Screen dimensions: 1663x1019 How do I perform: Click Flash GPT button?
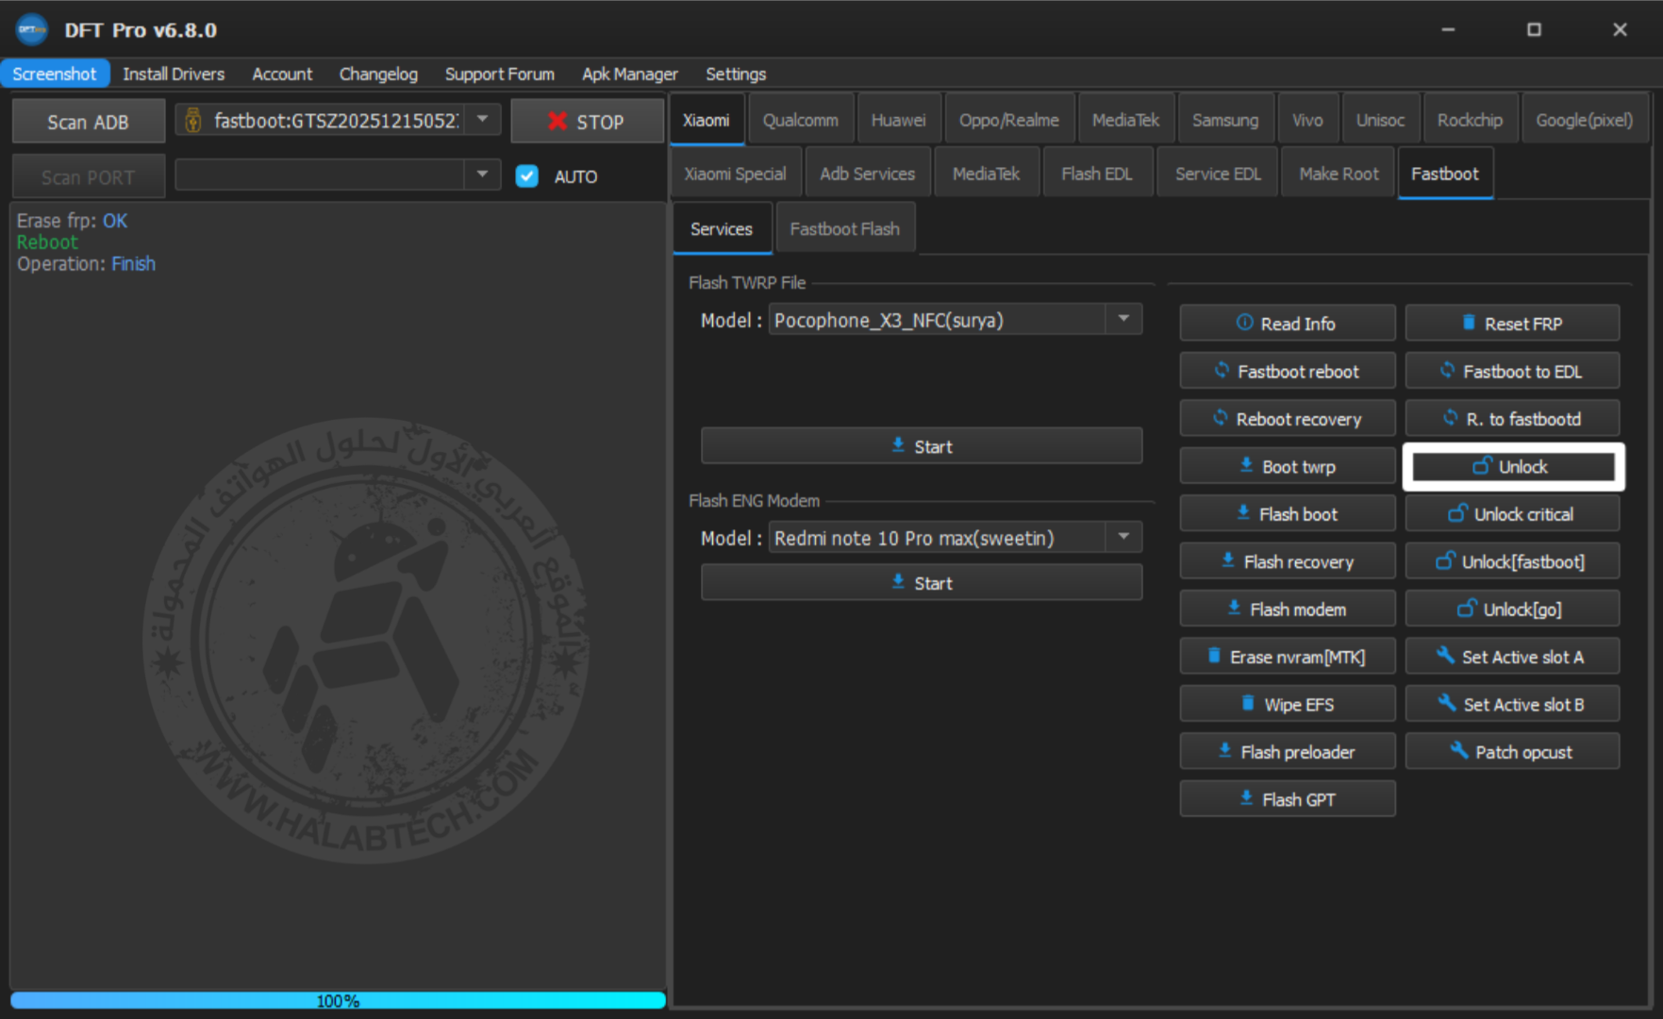pos(1287,799)
